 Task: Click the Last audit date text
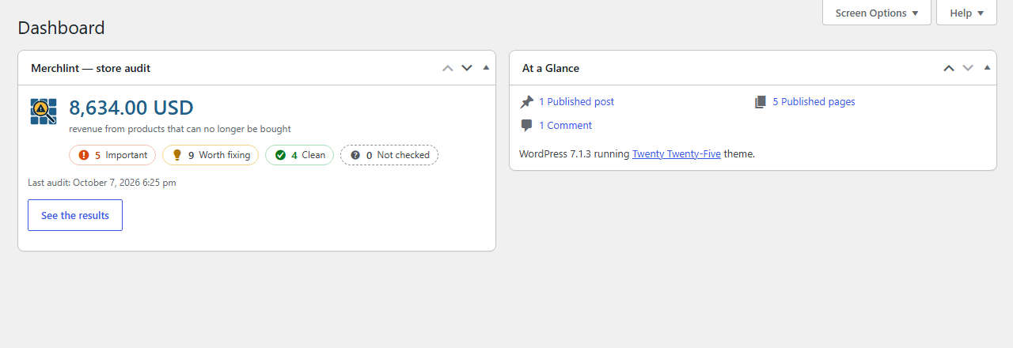[102, 183]
